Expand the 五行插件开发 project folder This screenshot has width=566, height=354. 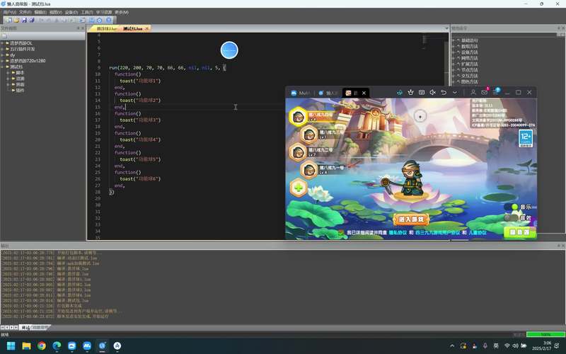coord(3,49)
